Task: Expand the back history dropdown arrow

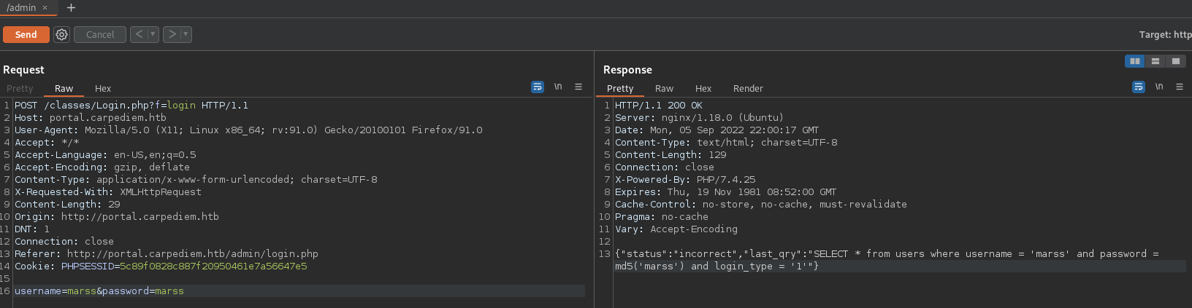Action: 153,34
